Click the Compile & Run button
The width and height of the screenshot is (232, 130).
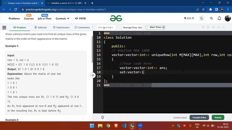pos(199,117)
